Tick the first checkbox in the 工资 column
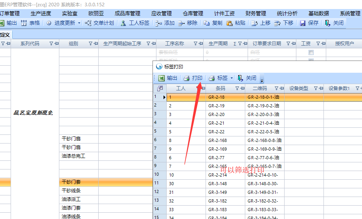 tap(311, 52)
